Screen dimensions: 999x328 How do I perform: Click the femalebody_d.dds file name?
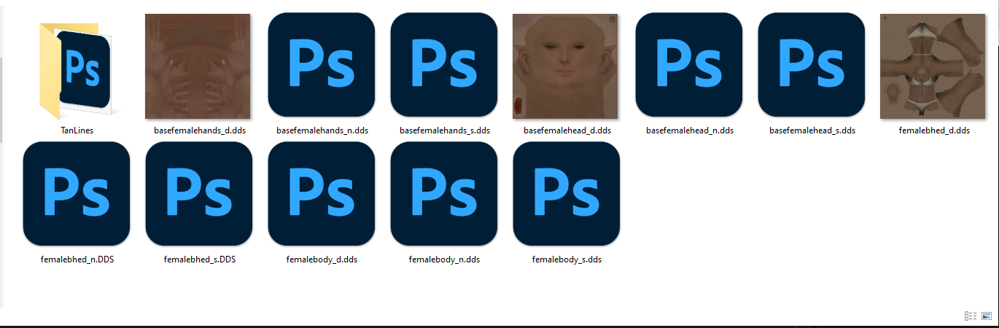(x=322, y=259)
